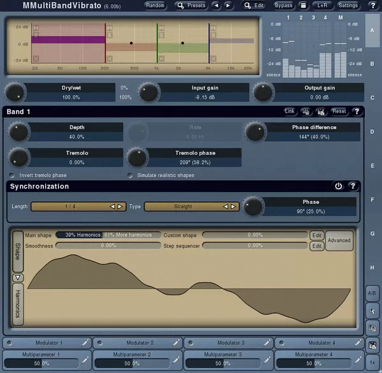This screenshot has width=382, height=373.
Task: Solo band 1 with the S icon
Action: [x=36, y=35]
